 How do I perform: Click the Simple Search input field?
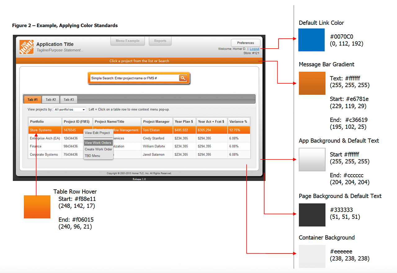[x=133, y=78]
